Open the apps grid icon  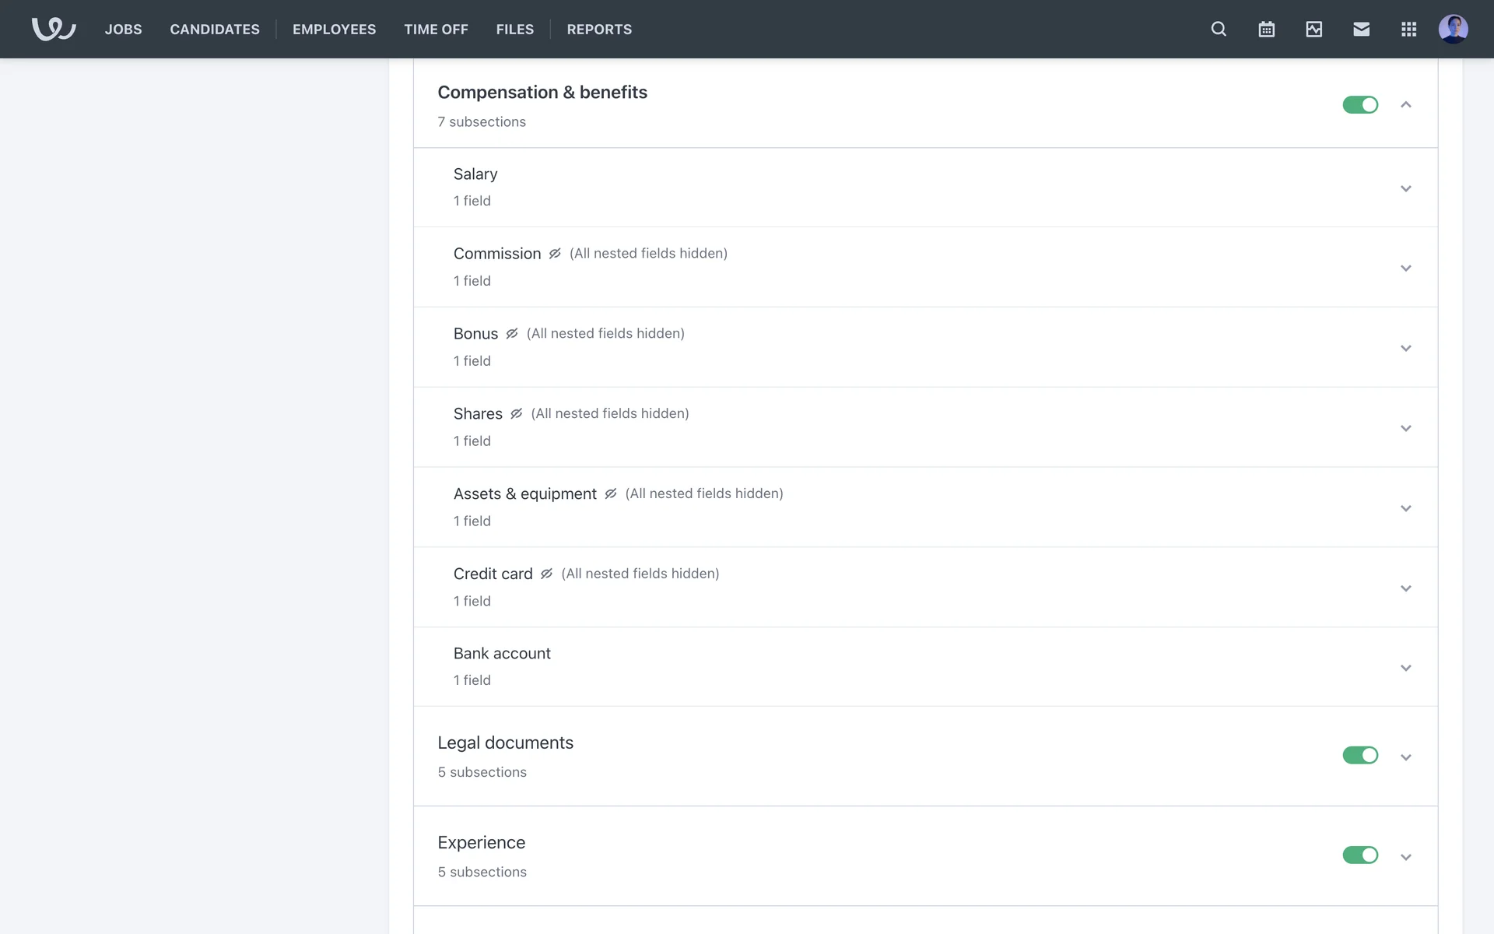(1408, 29)
